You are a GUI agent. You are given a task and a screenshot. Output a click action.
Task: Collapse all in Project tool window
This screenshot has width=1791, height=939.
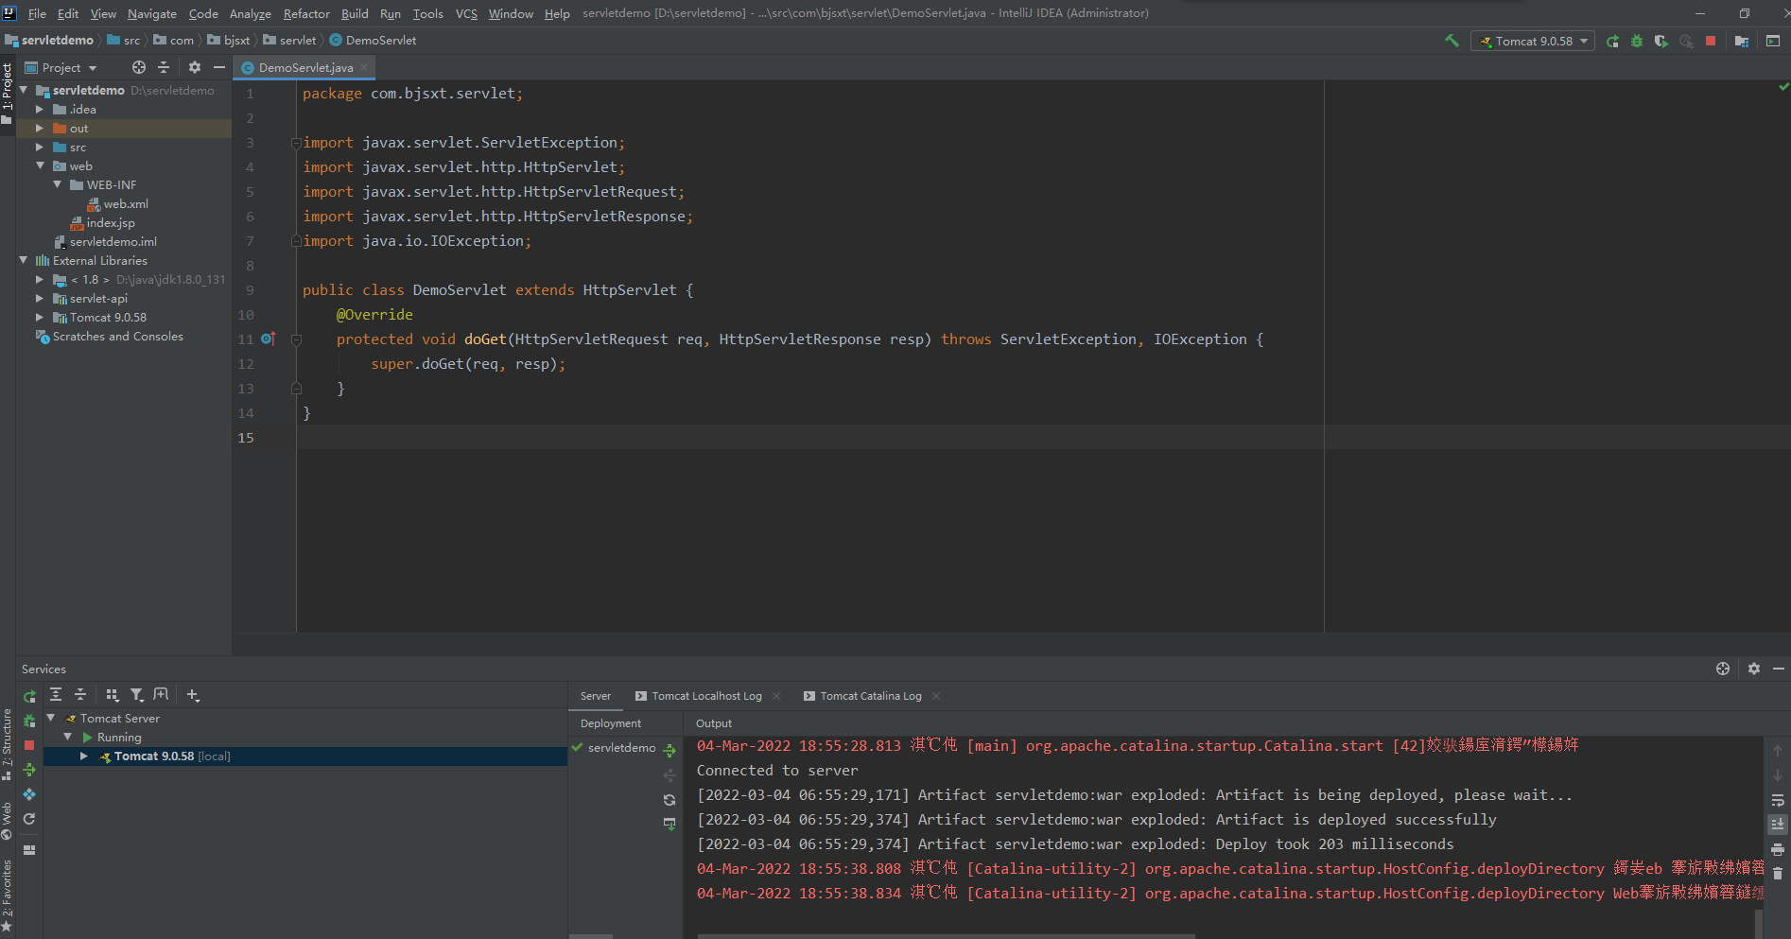pos(164,67)
